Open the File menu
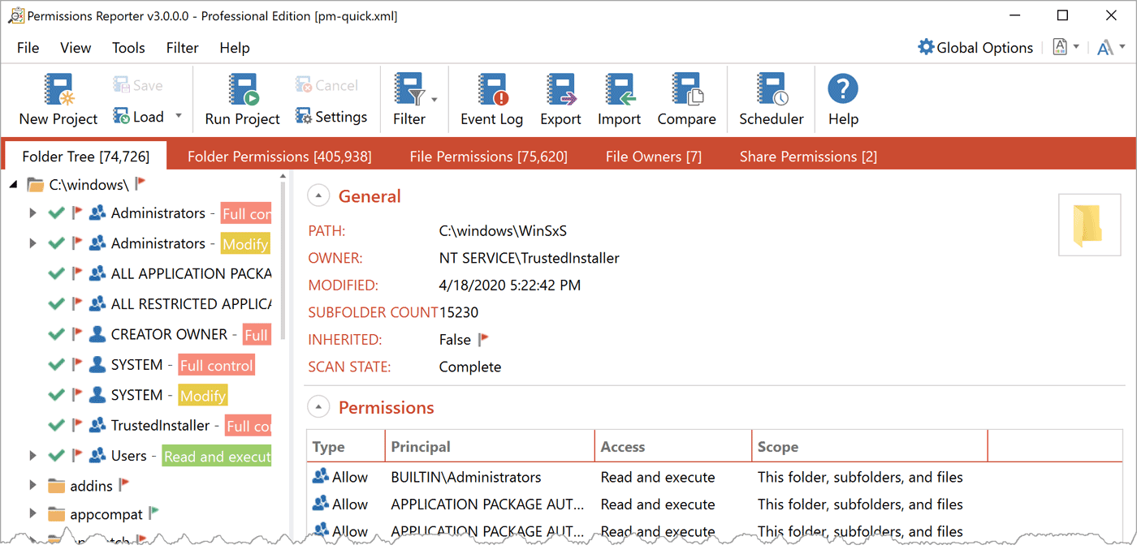This screenshot has width=1137, height=558. (28, 48)
